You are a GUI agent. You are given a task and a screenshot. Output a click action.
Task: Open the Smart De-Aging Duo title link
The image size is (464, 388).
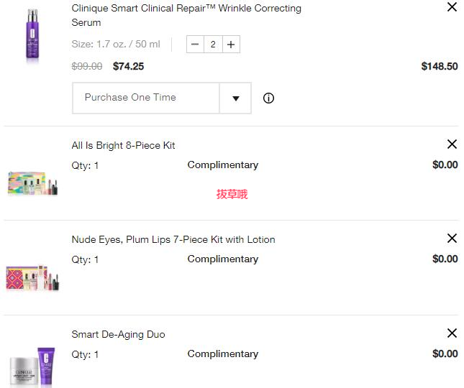pos(118,334)
